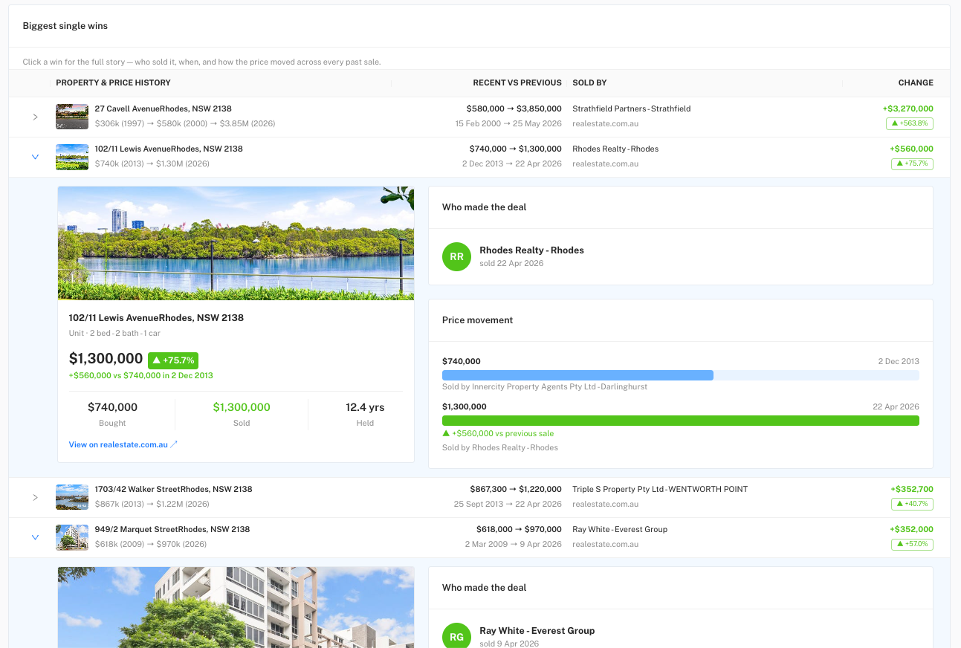
Task: Click the +57.0% change badge
Action: click(x=912, y=545)
